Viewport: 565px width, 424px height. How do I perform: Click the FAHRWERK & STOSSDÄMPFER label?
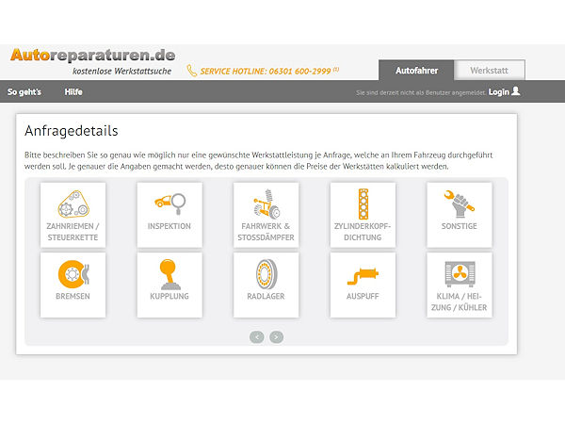[x=266, y=232]
